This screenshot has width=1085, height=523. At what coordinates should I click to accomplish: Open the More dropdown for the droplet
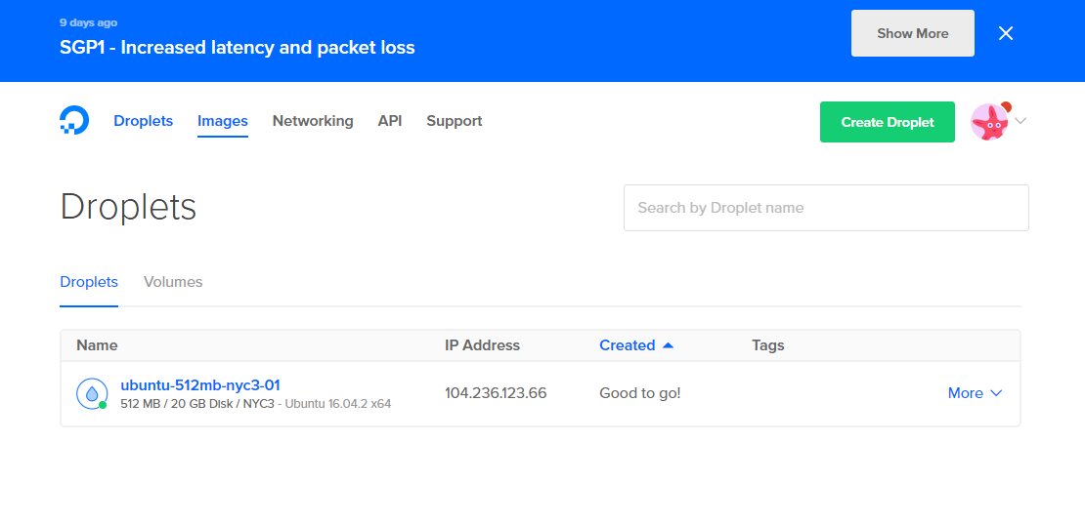(975, 393)
